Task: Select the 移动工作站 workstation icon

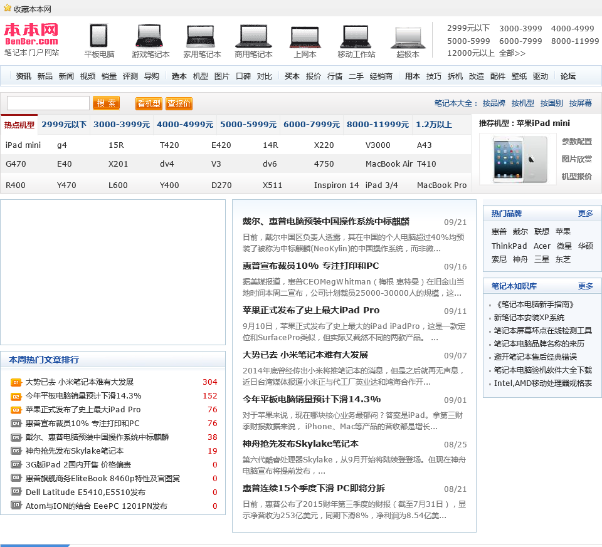Action: (356, 36)
